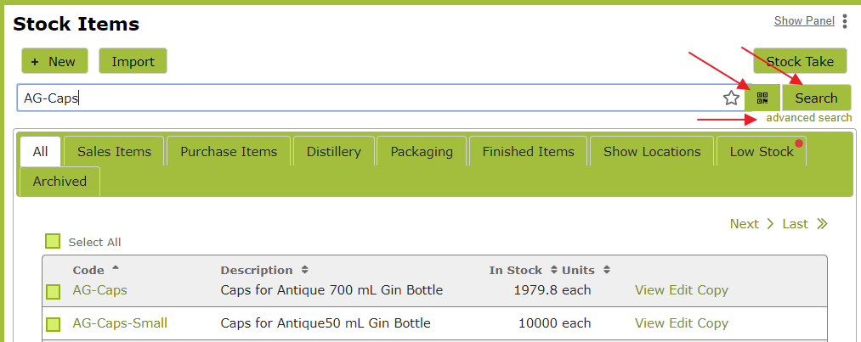Switch to the Low Stock tab
Viewport: 861px width, 342px height.
click(x=761, y=151)
